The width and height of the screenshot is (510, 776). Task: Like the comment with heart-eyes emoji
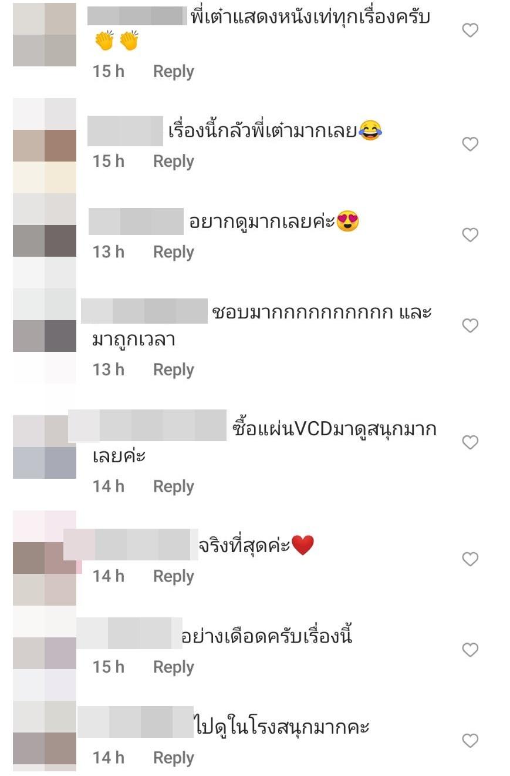coord(470,235)
